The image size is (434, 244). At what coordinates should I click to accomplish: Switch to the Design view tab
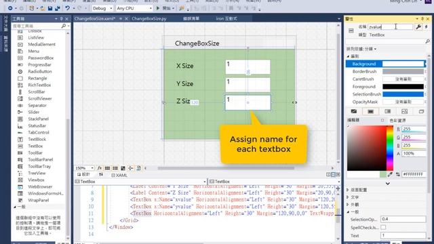point(83,175)
